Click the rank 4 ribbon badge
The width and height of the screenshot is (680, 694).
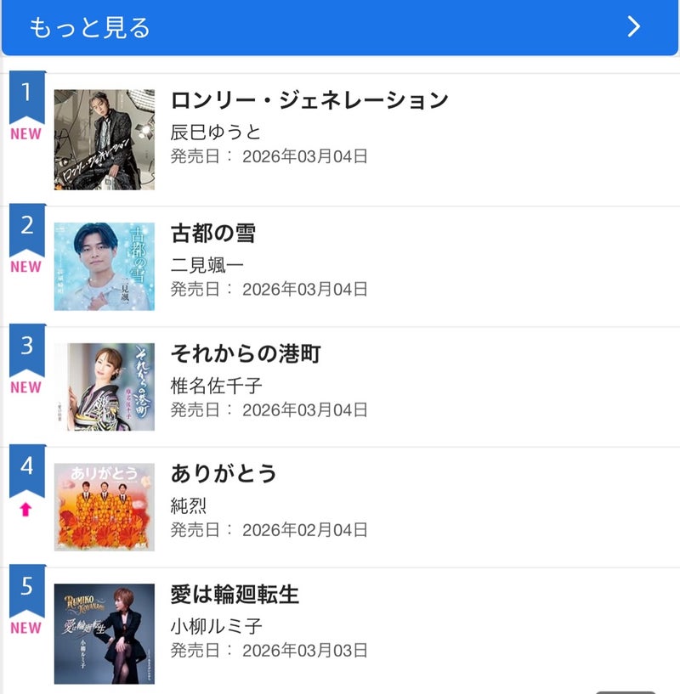pos(26,469)
